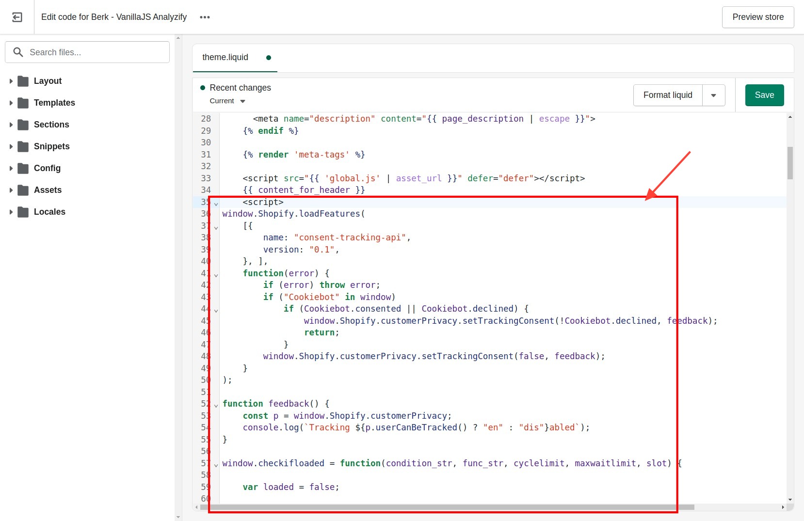Click the Layout folder icon

click(23, 81)
